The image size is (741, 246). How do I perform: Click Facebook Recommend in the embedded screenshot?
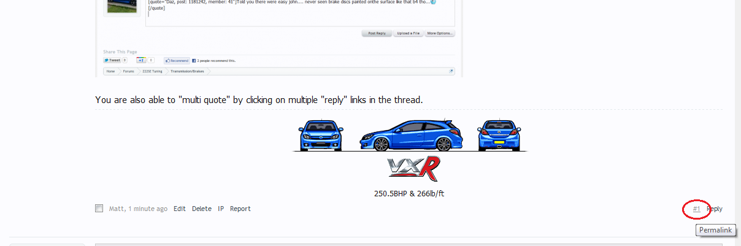[x=177, y=61]
